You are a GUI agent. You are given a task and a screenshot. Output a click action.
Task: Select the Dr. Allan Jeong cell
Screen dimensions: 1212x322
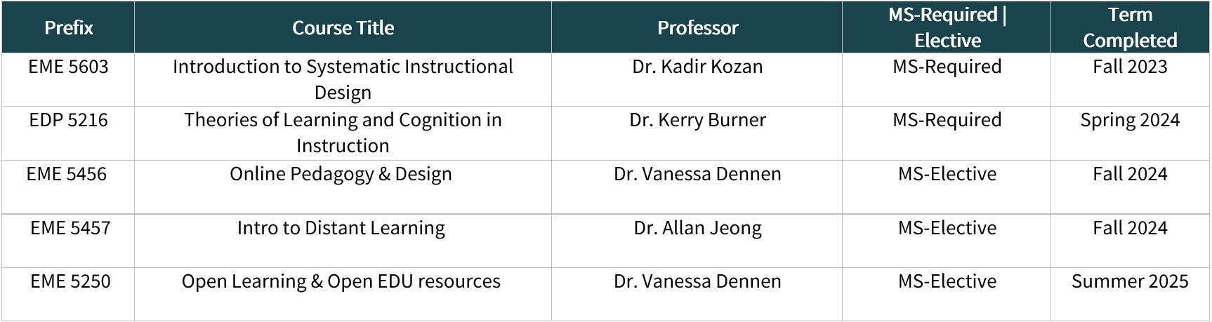point(697,229)
